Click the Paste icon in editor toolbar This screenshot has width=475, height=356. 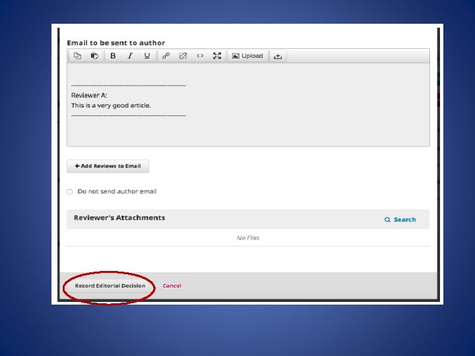94,56
